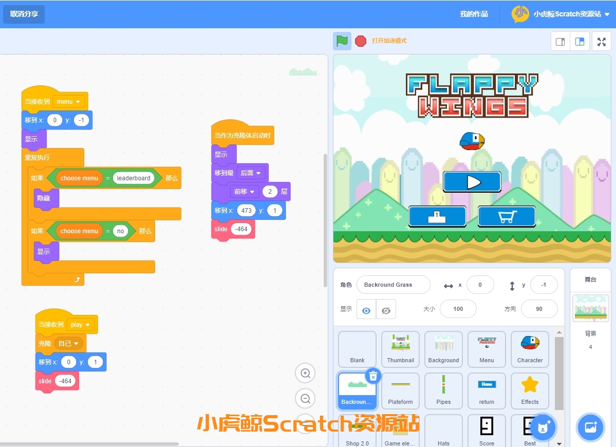616x447 pixels.
Task: Edit the sprite name field Backround Grass
Action: [393, 285]
